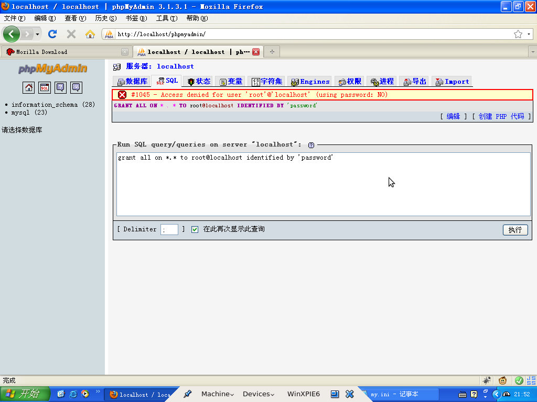Click the green checkmark status bar icon
537x402 pixels.
[519, 381]
